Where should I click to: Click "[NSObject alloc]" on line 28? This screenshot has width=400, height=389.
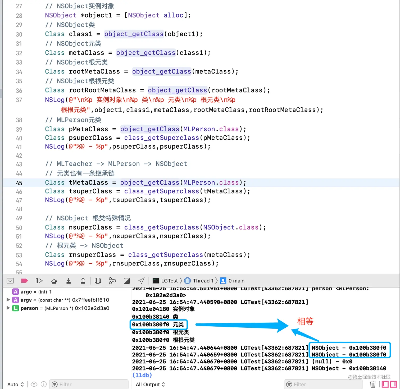pos(156,15)
